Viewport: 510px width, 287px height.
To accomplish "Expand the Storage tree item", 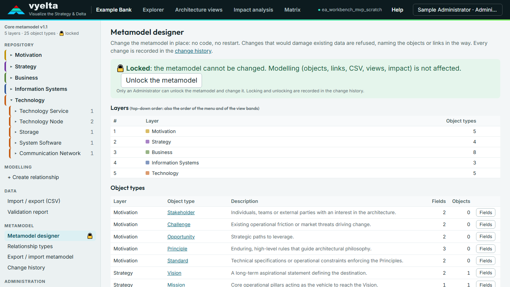I will (16, 132).
